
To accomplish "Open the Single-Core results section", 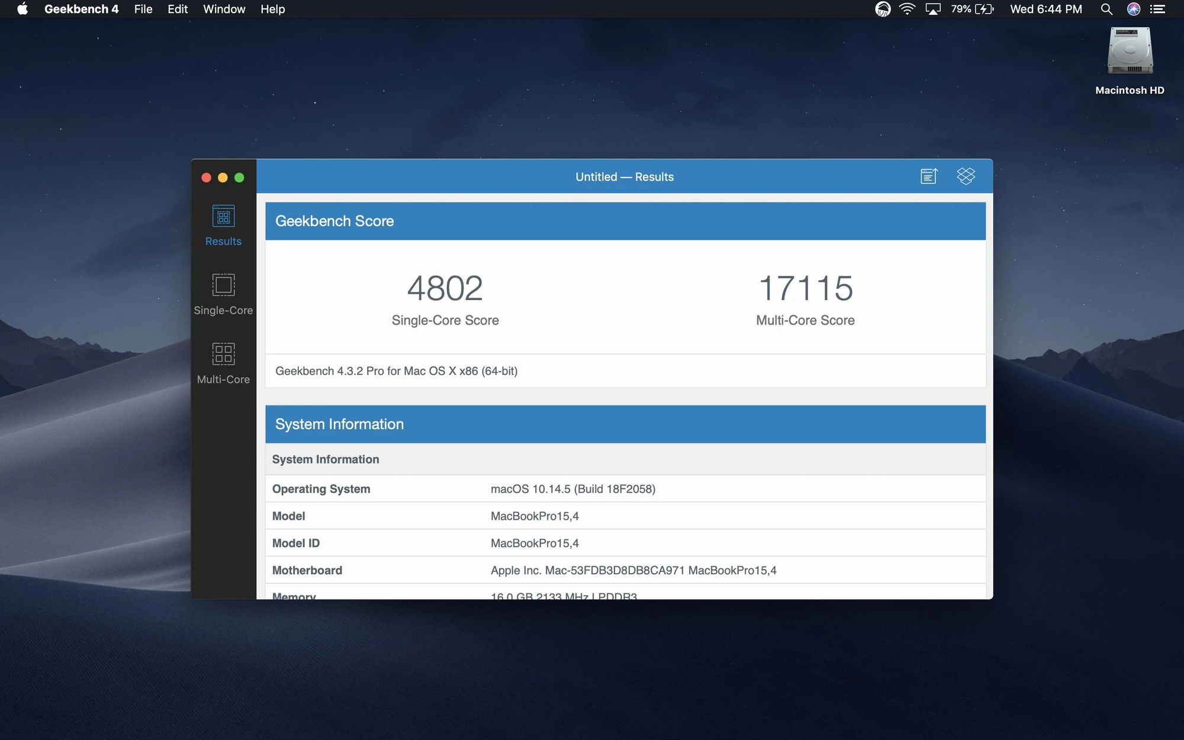I will [223, 294].
